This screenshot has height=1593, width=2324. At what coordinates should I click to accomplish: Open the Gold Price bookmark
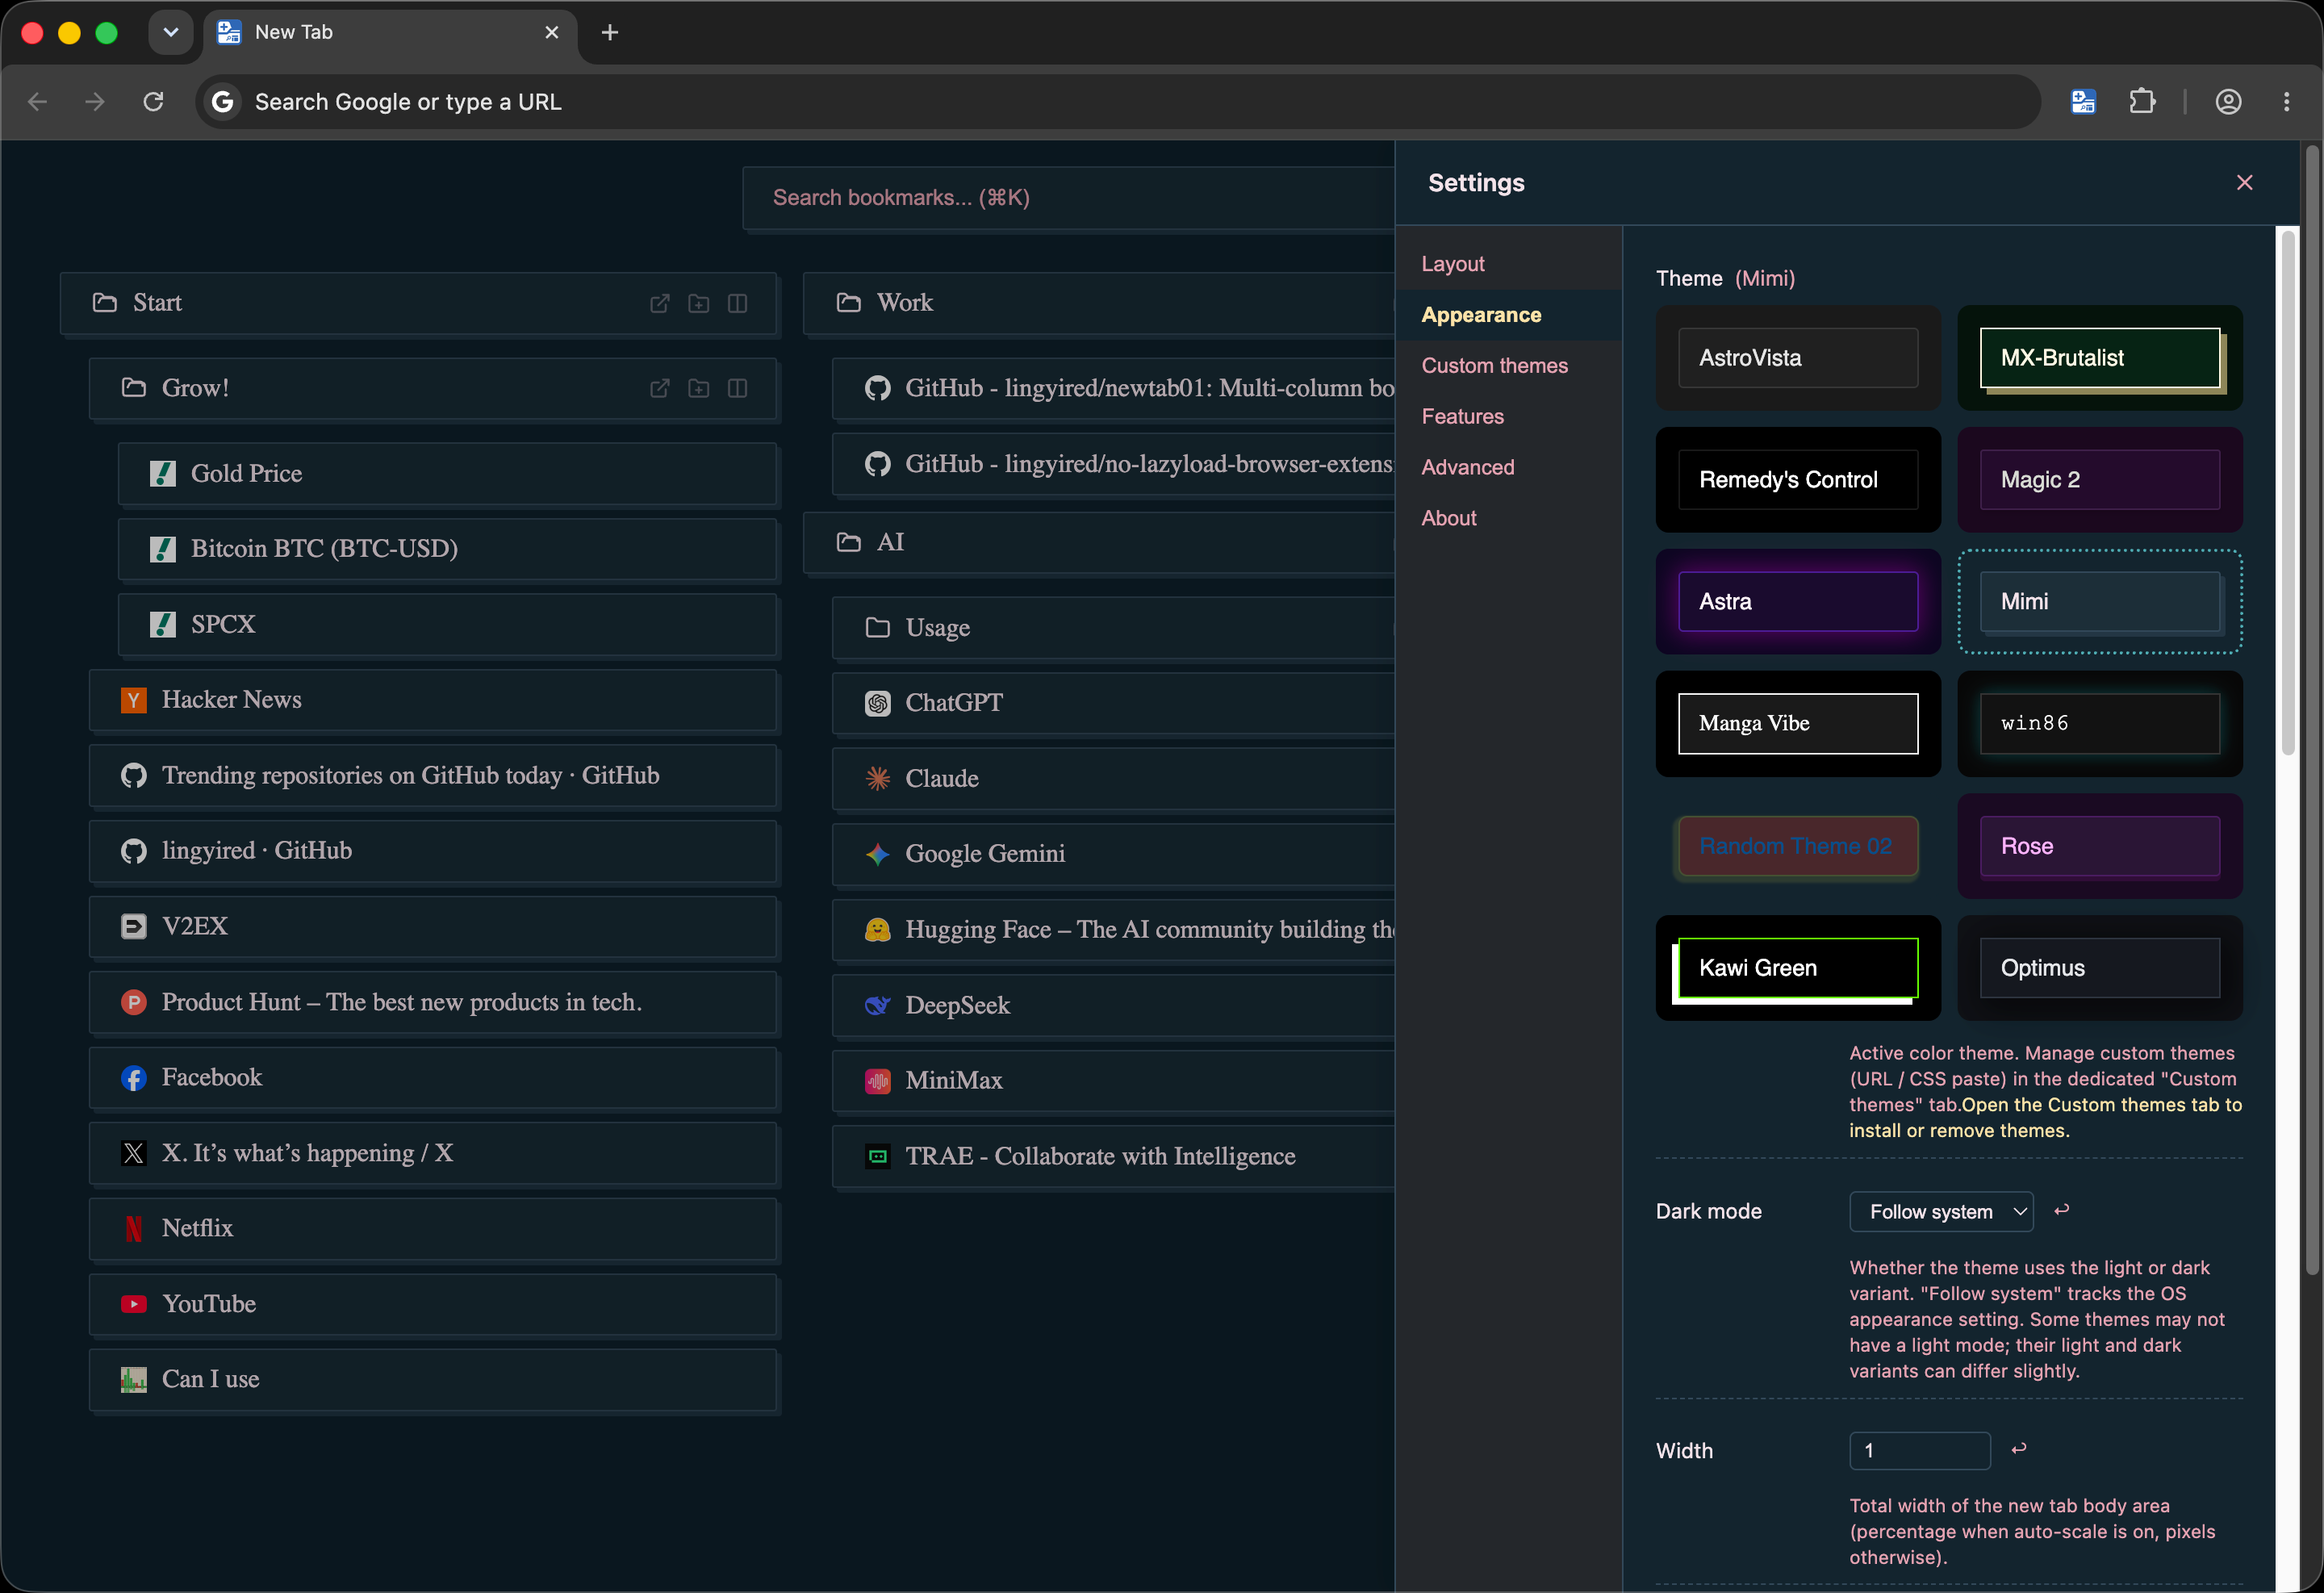[x=447, y=474]
